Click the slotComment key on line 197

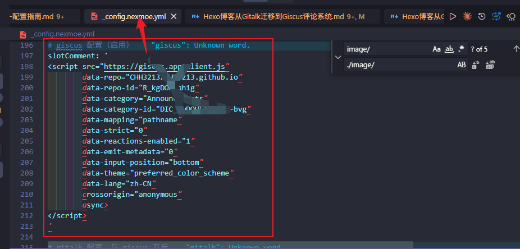(71, 56)
